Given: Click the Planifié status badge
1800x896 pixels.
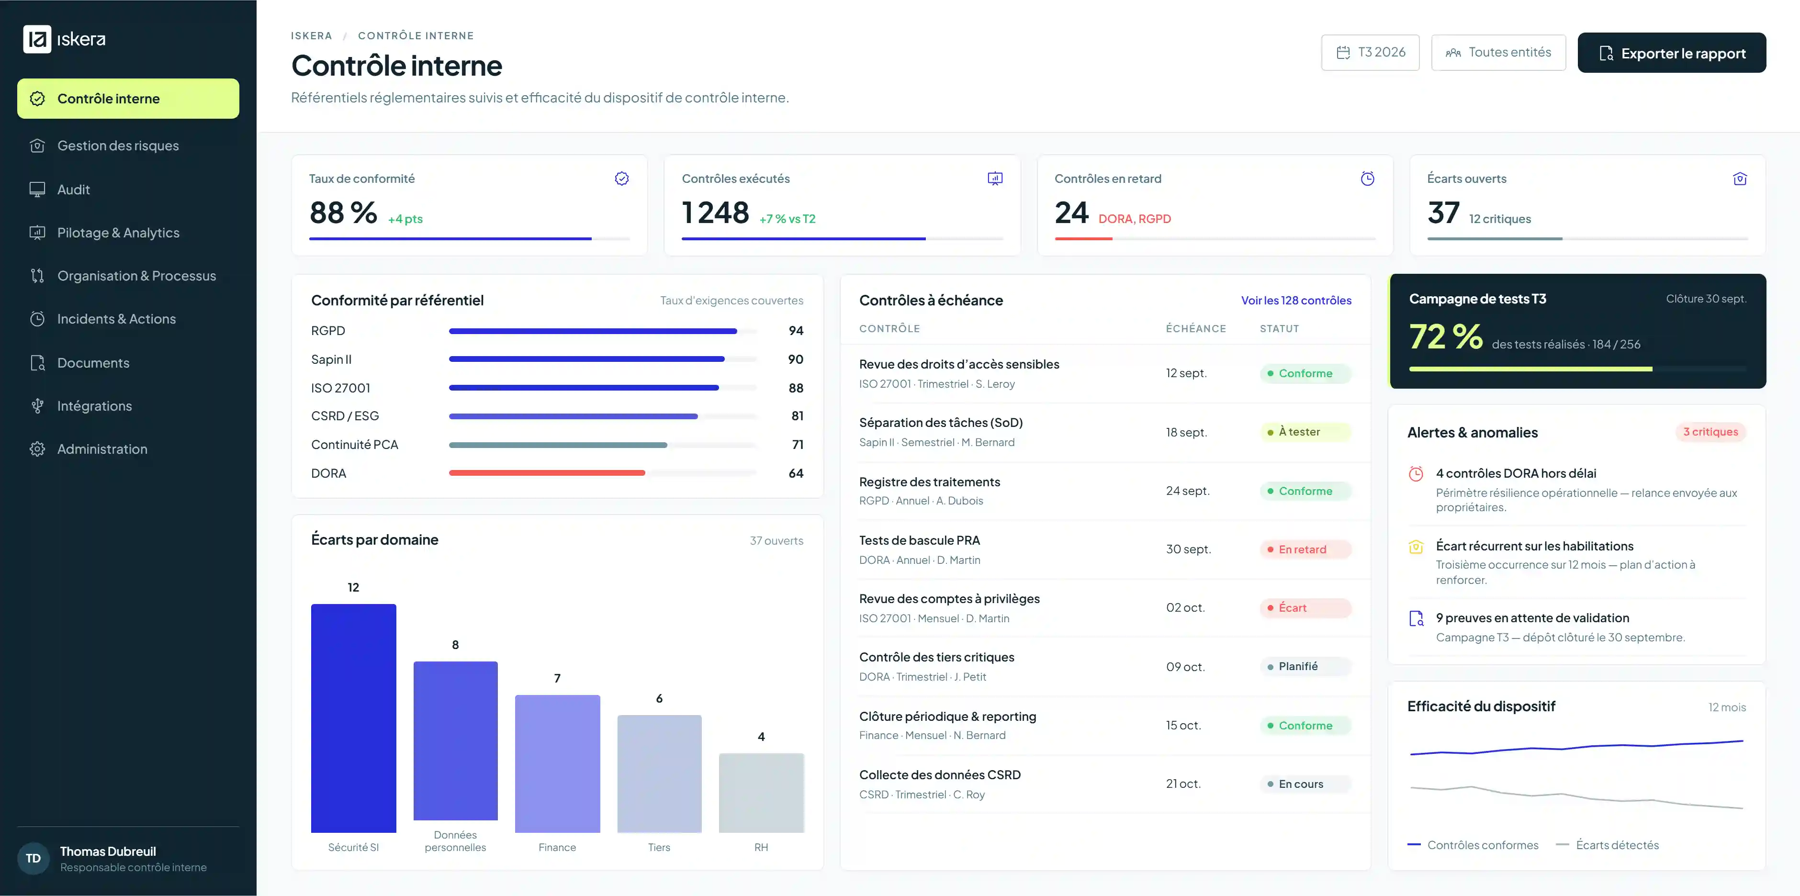Looking at the screenshot, I should (1305, 667).
